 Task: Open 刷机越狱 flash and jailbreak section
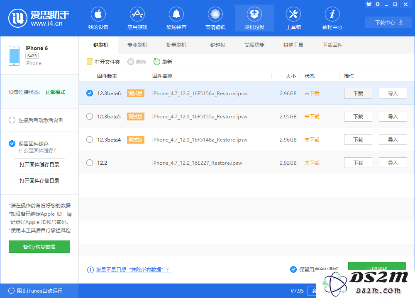[x=254, y=18]
